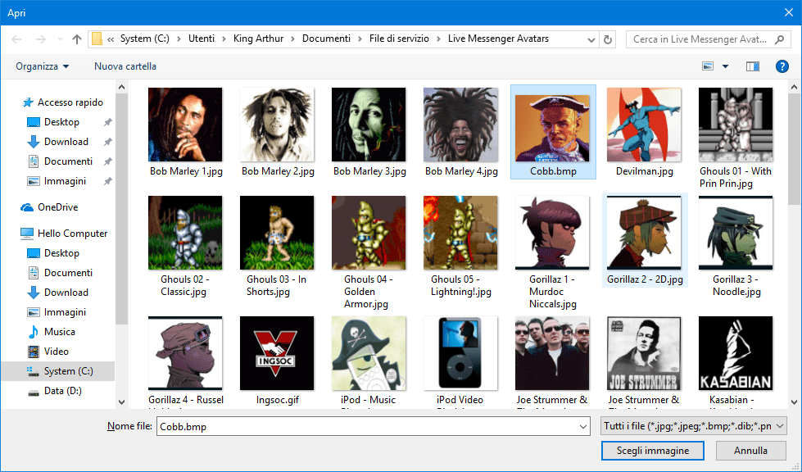Click Scegli immagine button
Viewport: 802px width, 472px height.
click(653, 451)
